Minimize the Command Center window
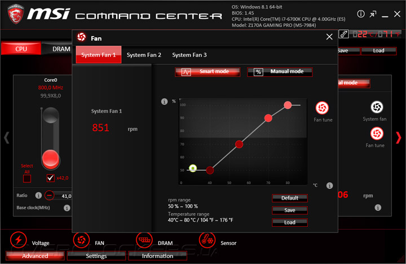Viewport: 406px width, 264px height. click(x=385, y=15)
